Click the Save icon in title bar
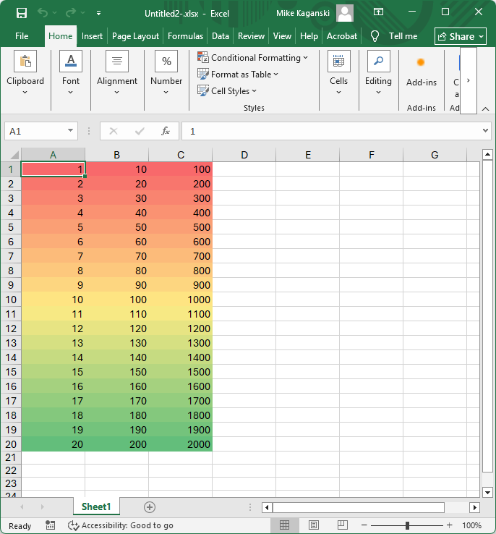496x534 pixels. click(22, 12)
